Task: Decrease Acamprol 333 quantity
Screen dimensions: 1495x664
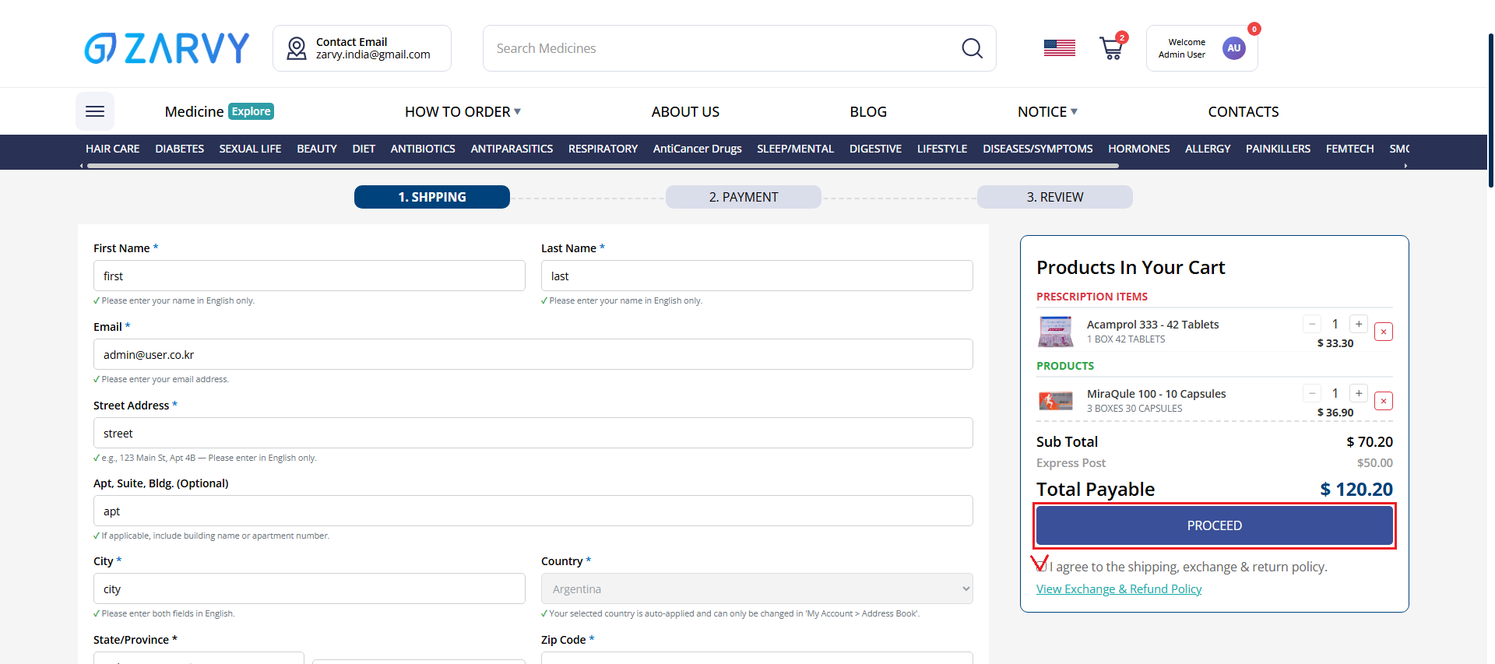Action: pos(1312,324)
